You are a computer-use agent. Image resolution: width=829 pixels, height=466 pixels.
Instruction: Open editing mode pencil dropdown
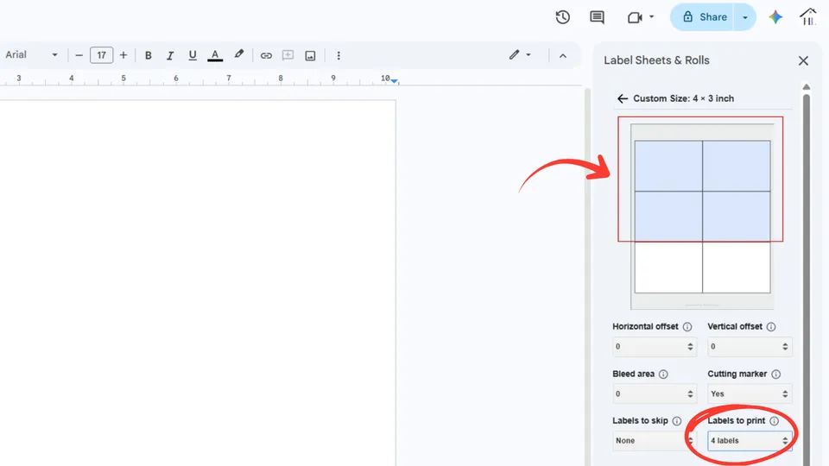pyautogui.click(x=520, y=54)
